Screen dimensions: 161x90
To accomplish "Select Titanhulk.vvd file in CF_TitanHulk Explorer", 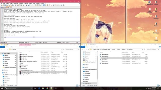I will 105,61.
